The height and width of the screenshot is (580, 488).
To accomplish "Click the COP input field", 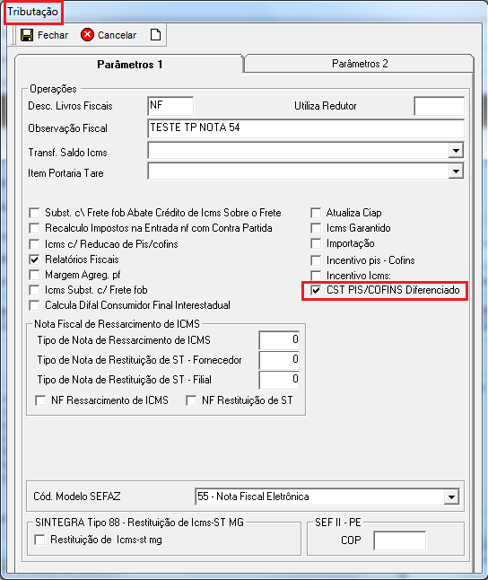I will pos(400,540).
